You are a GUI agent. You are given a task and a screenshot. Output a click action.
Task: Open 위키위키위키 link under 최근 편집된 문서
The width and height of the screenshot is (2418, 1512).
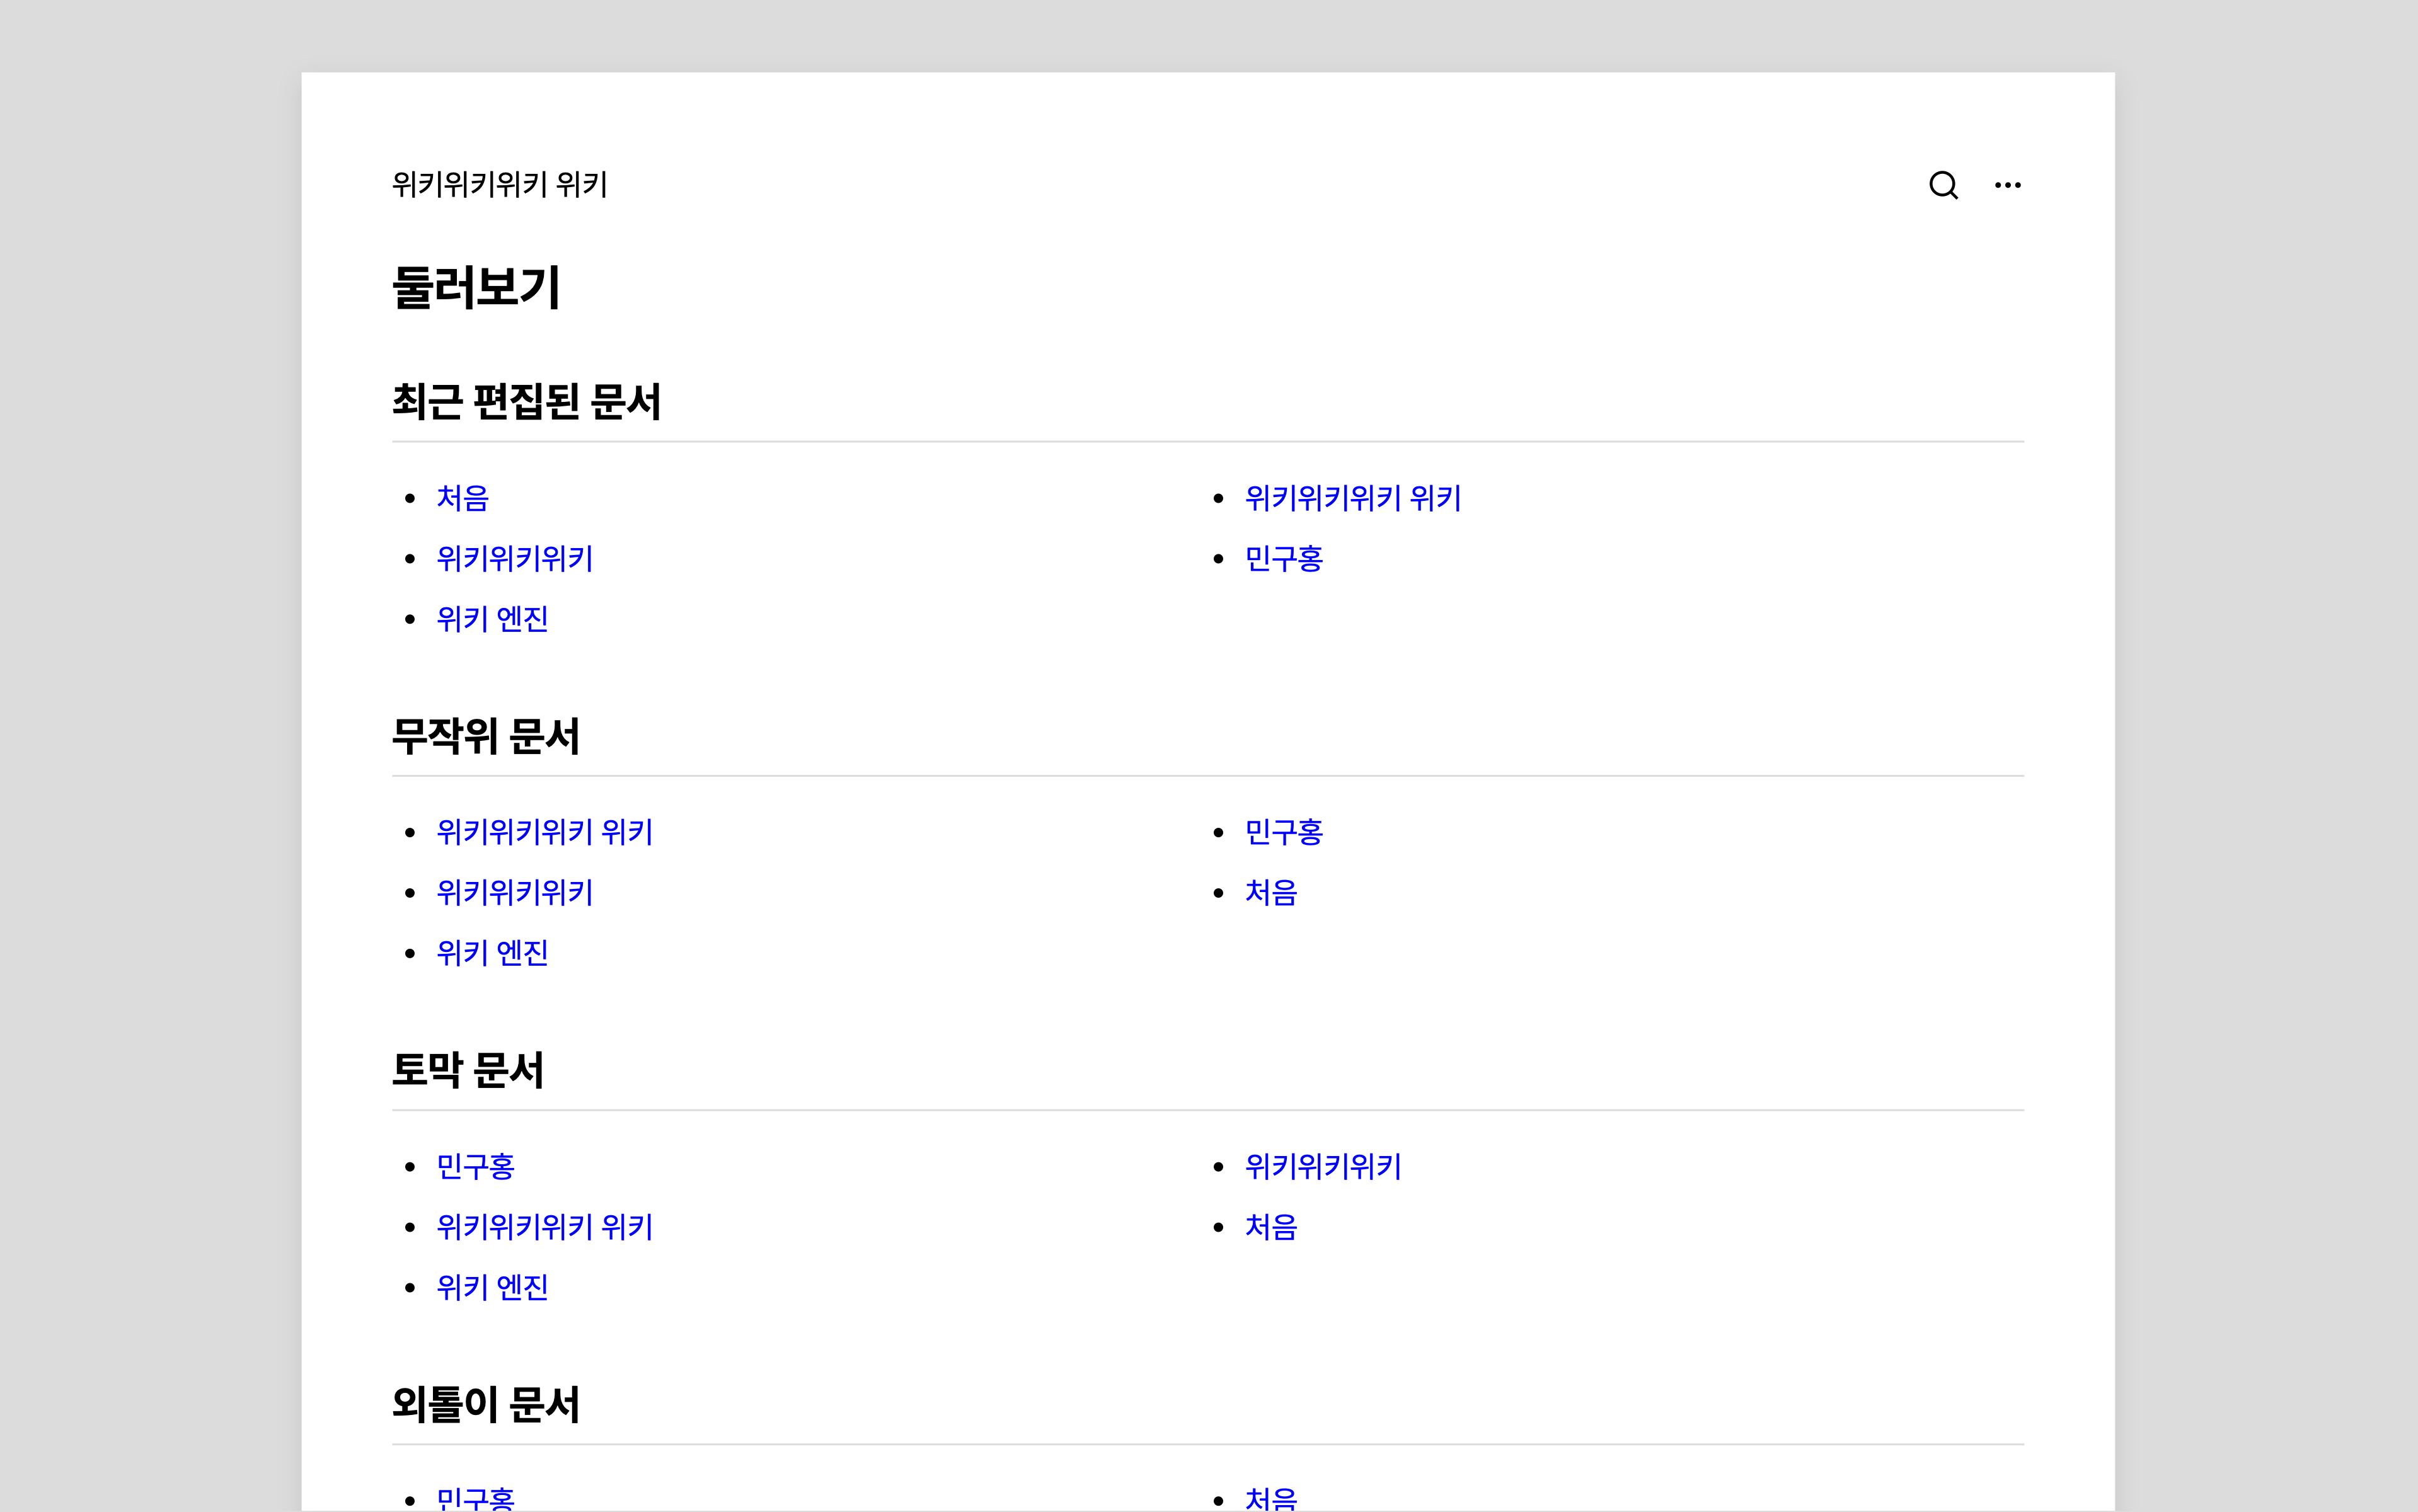click(x=514, y=558)
